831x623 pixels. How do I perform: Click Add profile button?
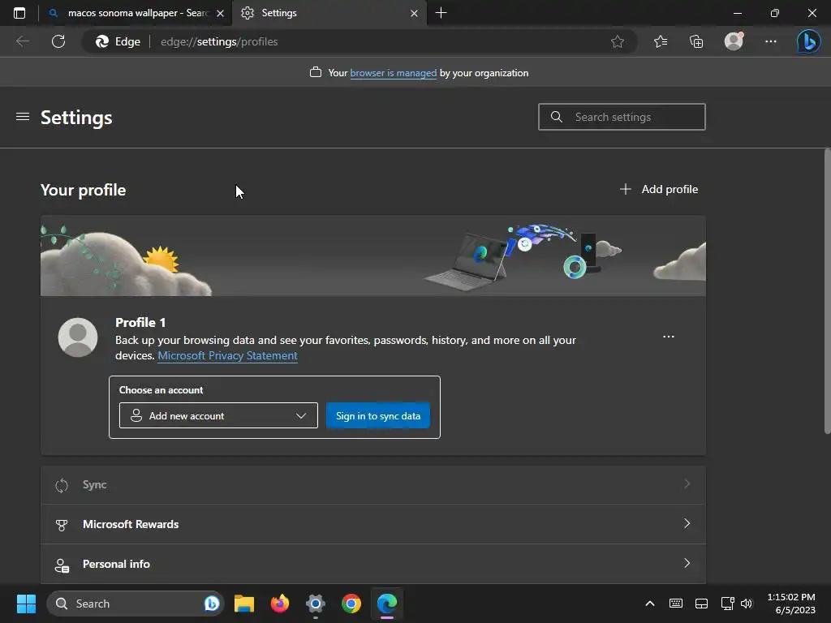(659, 189)
